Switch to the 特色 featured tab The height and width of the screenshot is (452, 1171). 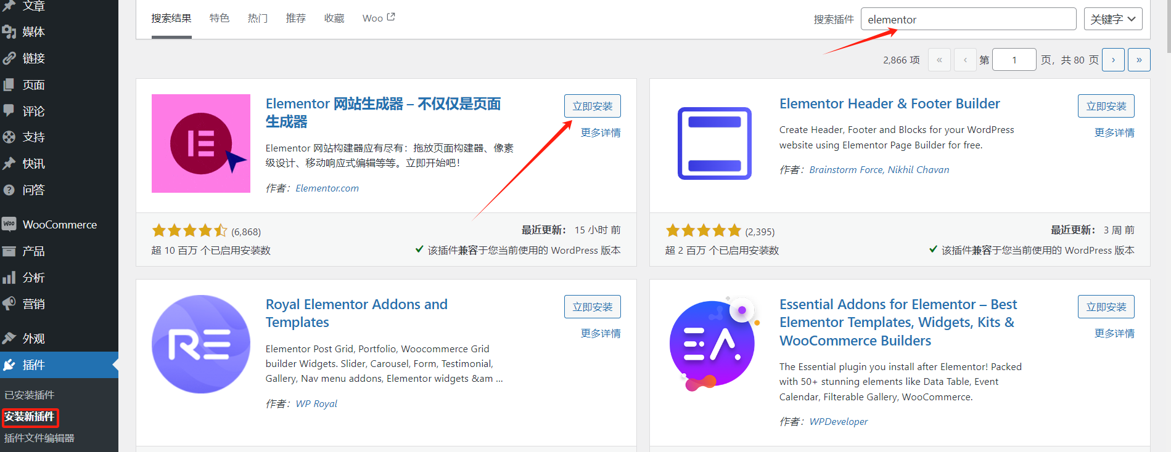[x=220, y=18]
